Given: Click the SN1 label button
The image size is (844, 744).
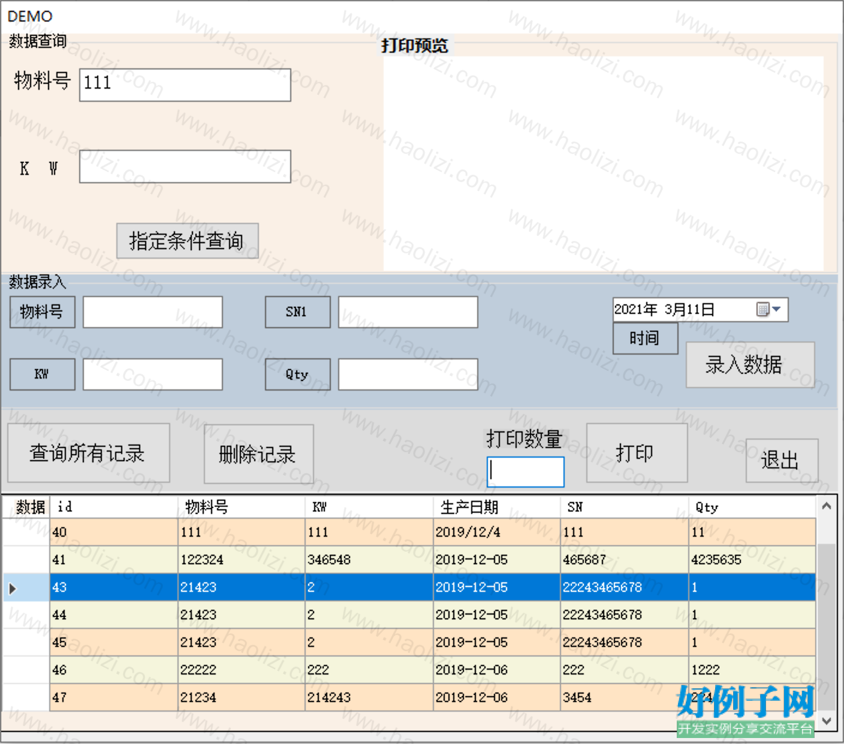Looking at the screenshot, I should 297,311.
